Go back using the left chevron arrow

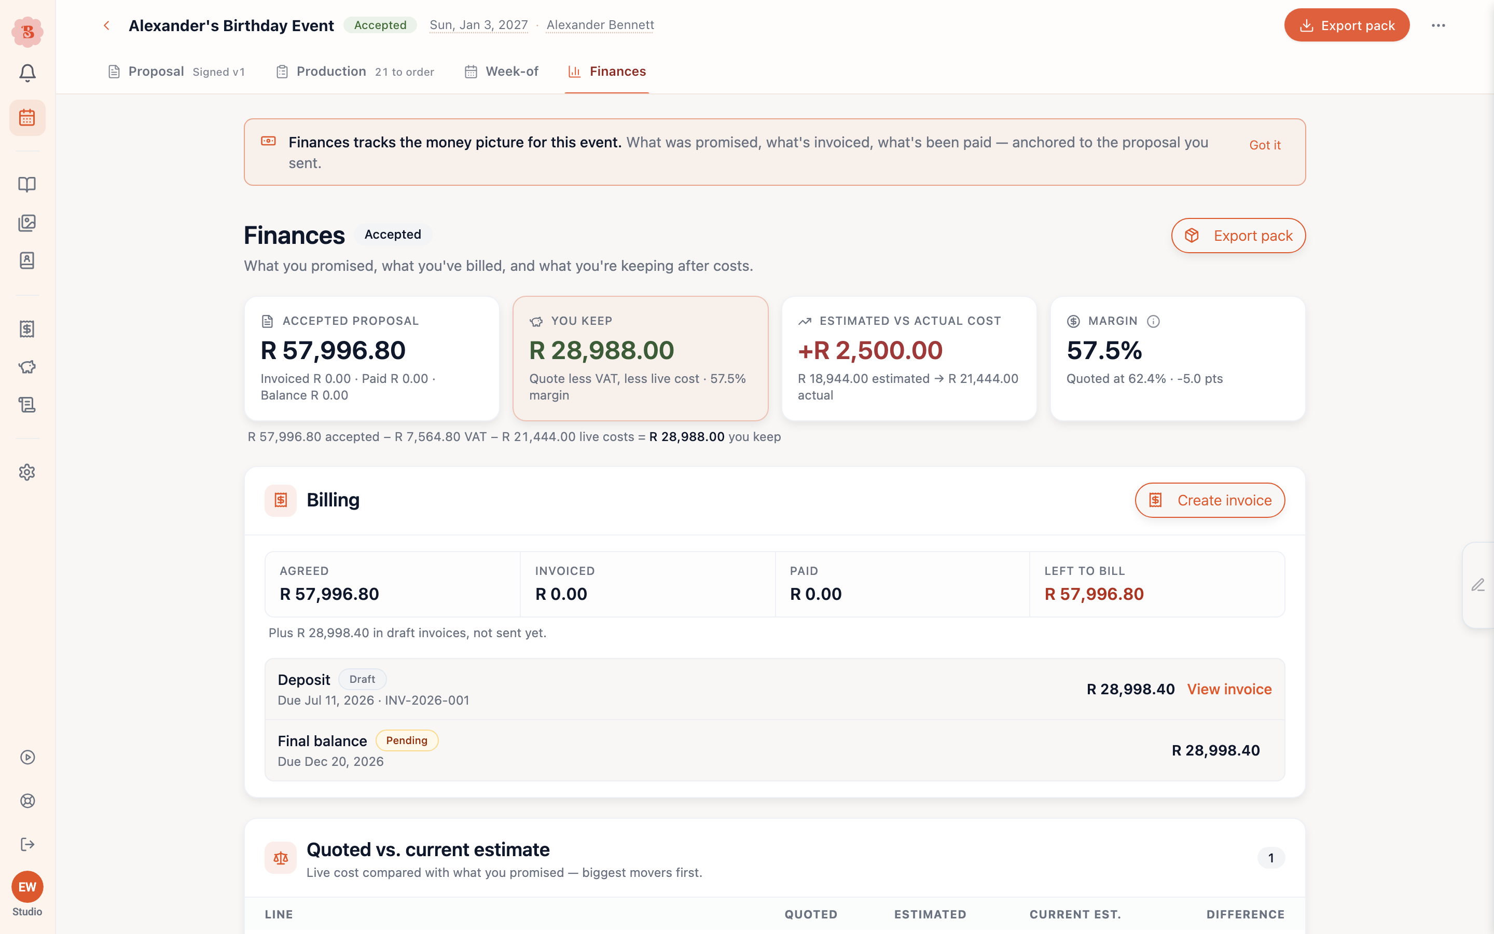coord(106,25)
